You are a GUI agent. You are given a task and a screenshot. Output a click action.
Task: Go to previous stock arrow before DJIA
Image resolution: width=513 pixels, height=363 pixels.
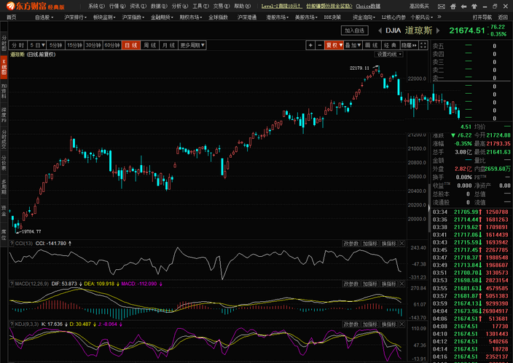pyautogui.click(x=380, y=31)
